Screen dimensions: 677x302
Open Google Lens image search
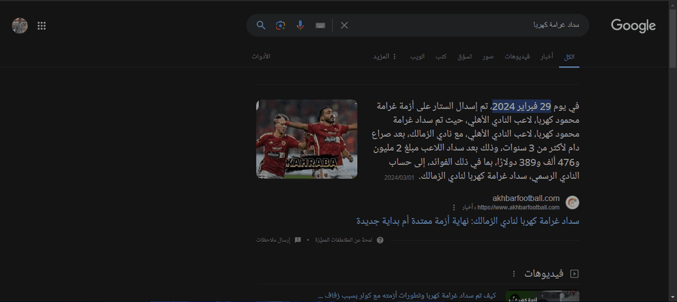(x=280, y=26)
